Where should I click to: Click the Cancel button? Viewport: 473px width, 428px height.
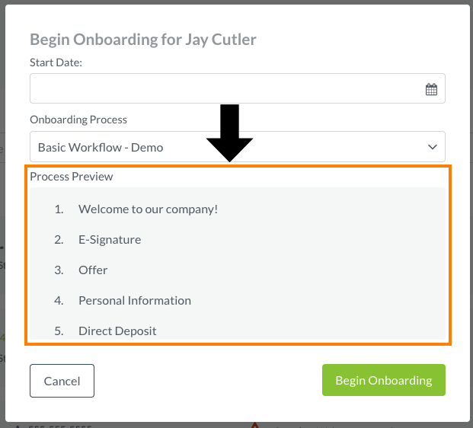click(62, 381)
